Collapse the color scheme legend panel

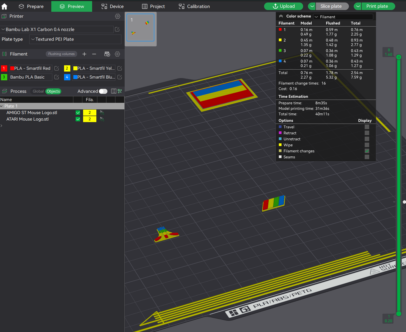click(x=281, y=16)
